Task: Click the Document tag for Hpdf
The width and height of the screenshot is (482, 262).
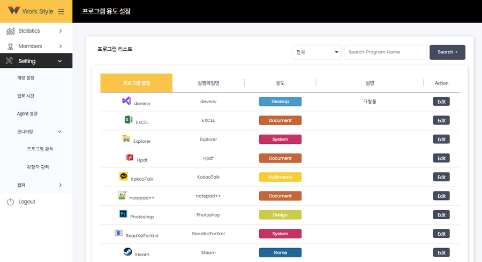Action: (x=280, y=158)
